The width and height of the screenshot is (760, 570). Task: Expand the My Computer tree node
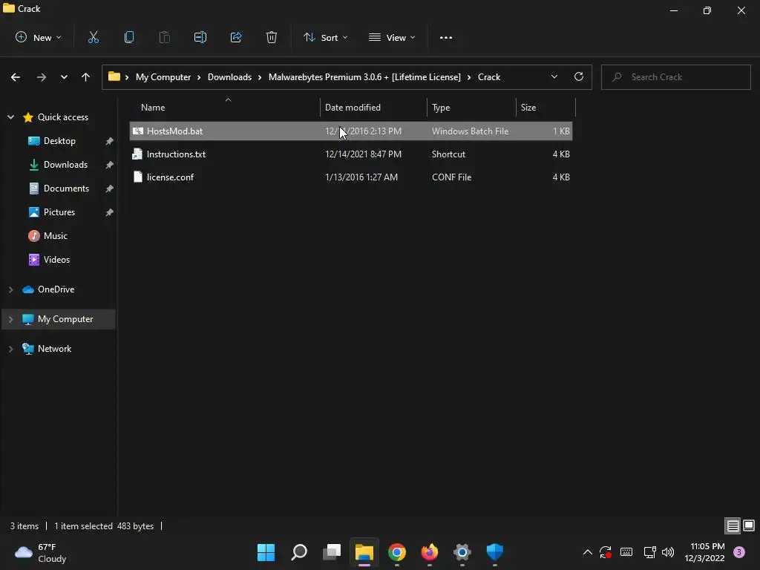coord(10,319)
